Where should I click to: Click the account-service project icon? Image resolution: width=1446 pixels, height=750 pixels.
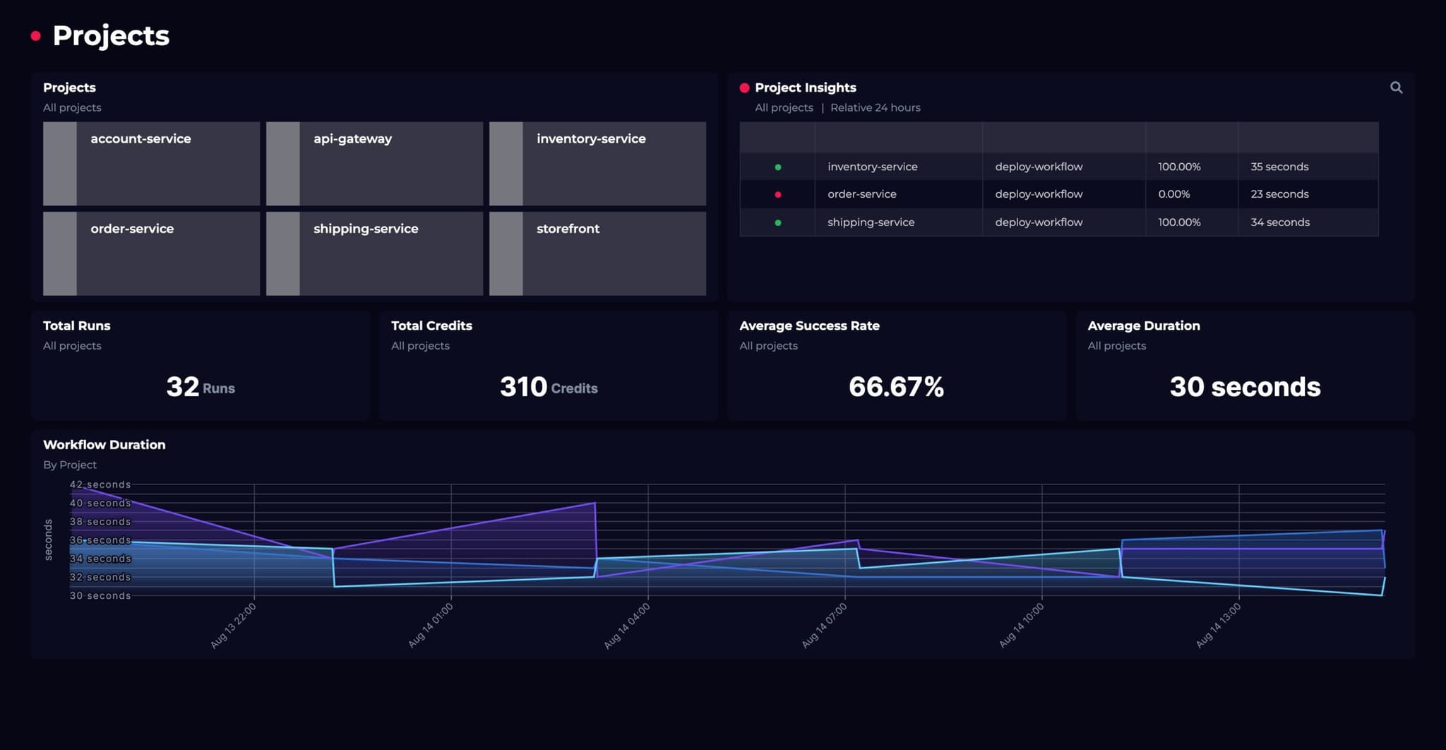(x=59, y=163)
